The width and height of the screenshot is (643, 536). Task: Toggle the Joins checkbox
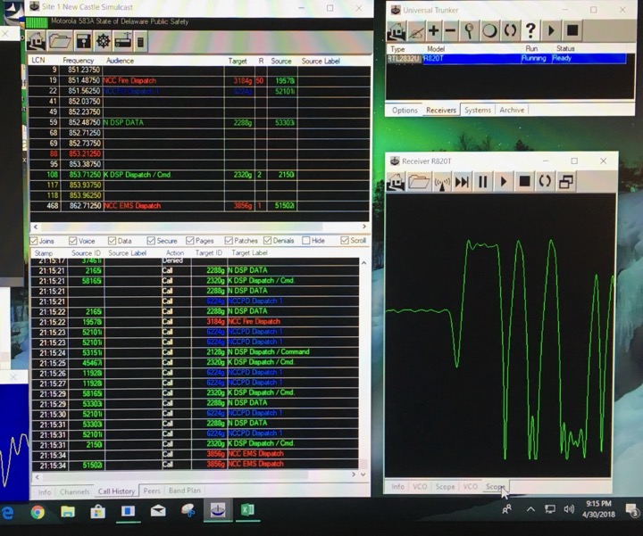[35, 241]
